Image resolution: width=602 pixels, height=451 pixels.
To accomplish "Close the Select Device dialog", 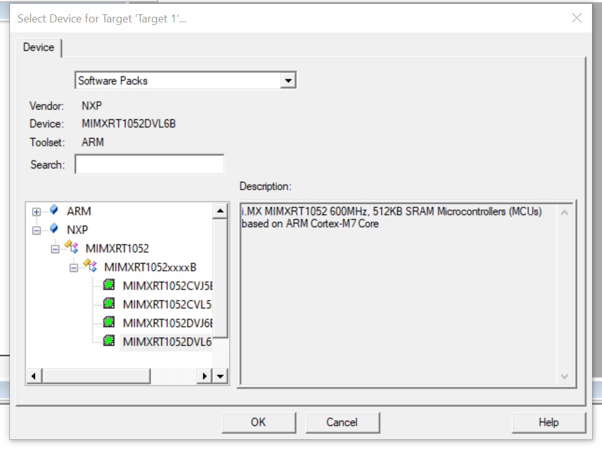I will point(577,17).
